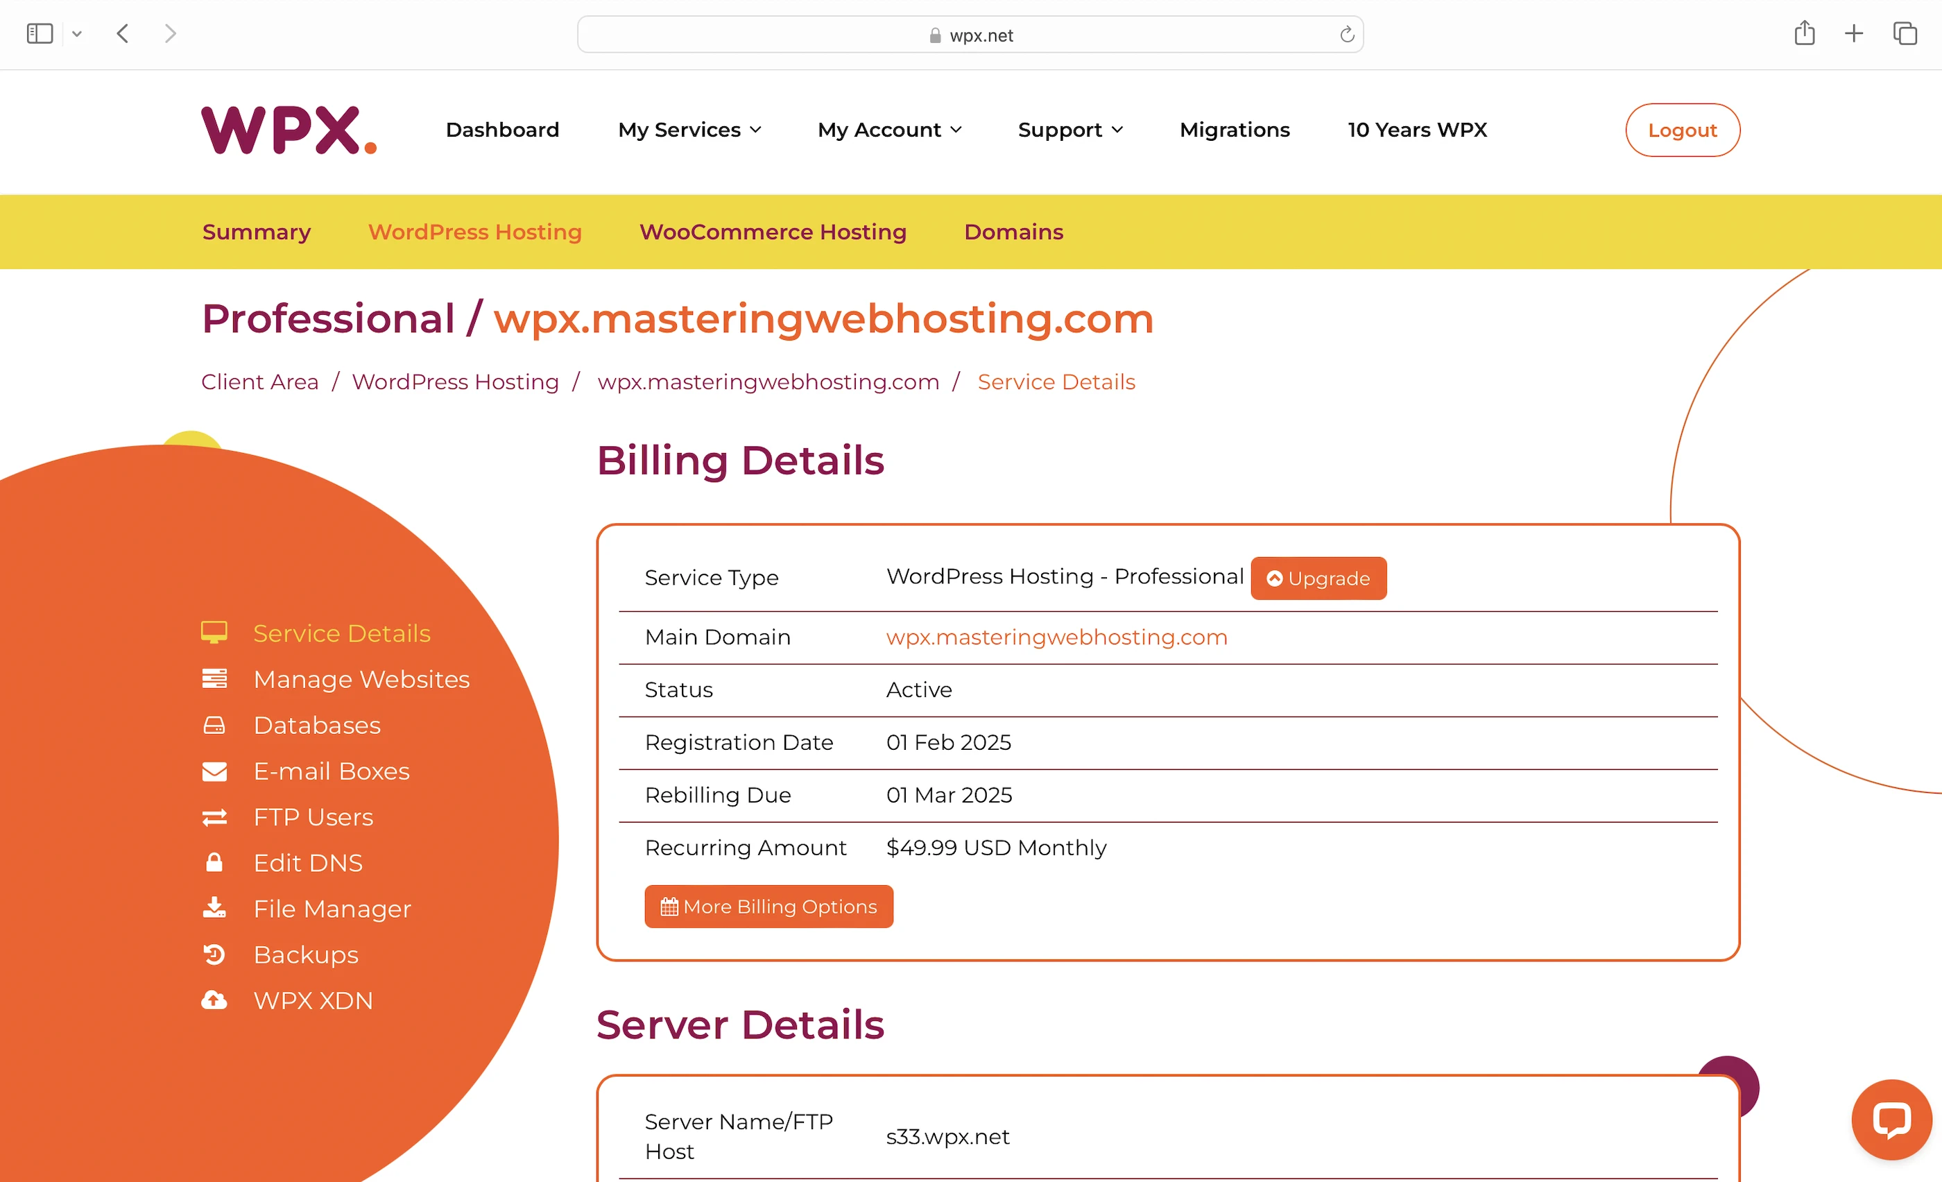Image resolution: width=1942 pixels, height=1182 pixels.
Task: Expand the My Services dropdown
Action: (689, 130)
